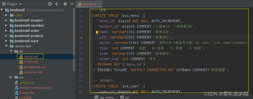The image size is (253, 99).
Task: Click the postgresql.sql SQL file icon
Action: 21,67
